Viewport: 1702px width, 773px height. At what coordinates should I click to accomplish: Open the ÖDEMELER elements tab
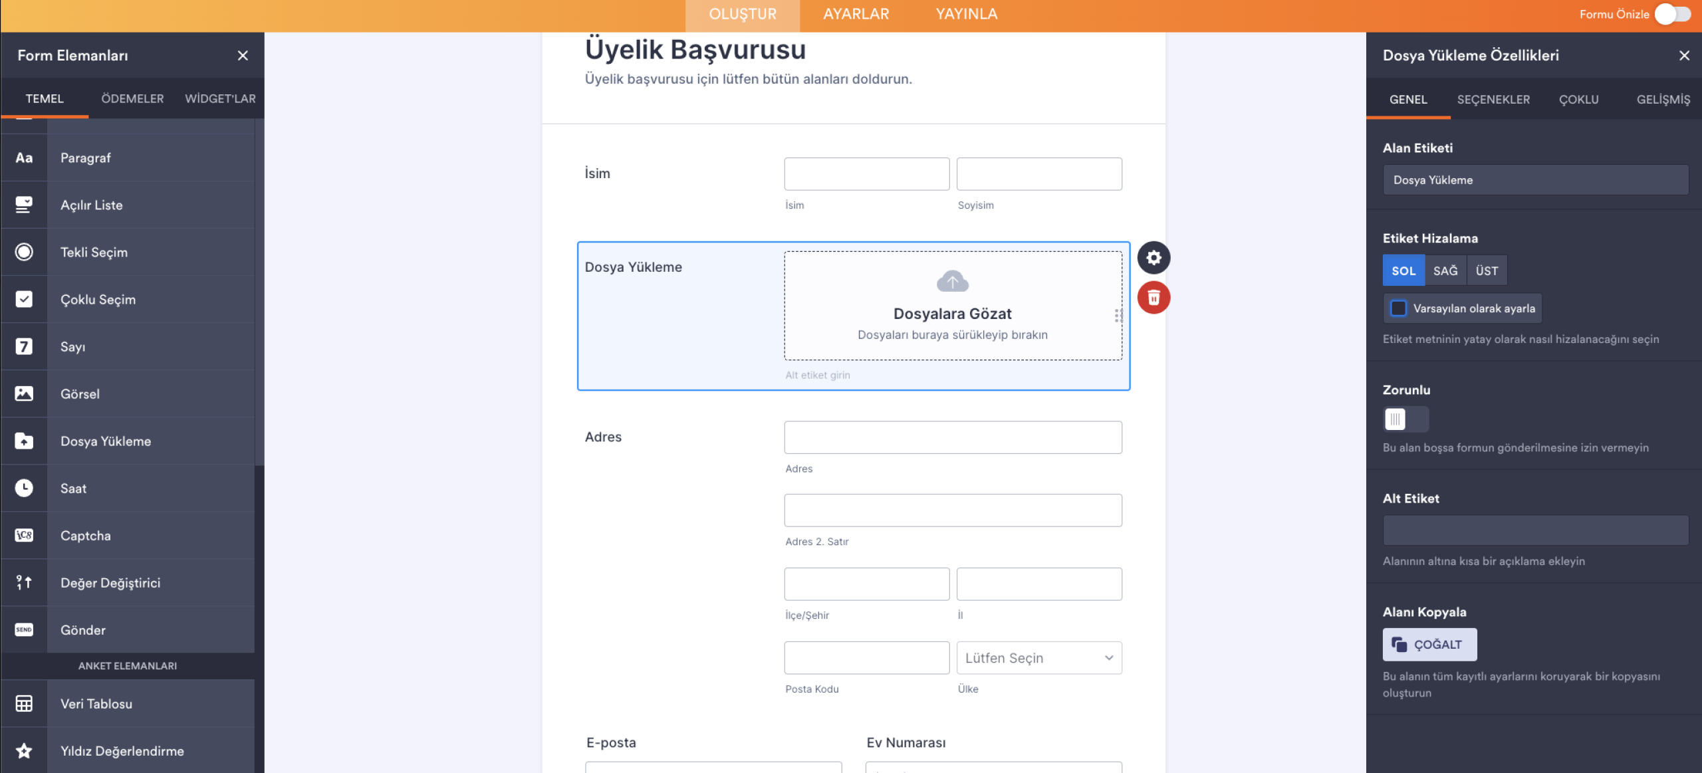coord(132,98)
